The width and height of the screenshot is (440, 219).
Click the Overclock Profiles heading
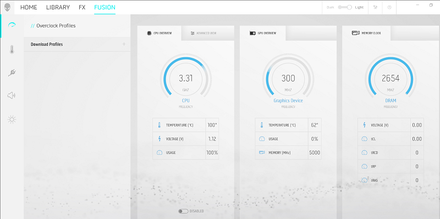point(56,25)
